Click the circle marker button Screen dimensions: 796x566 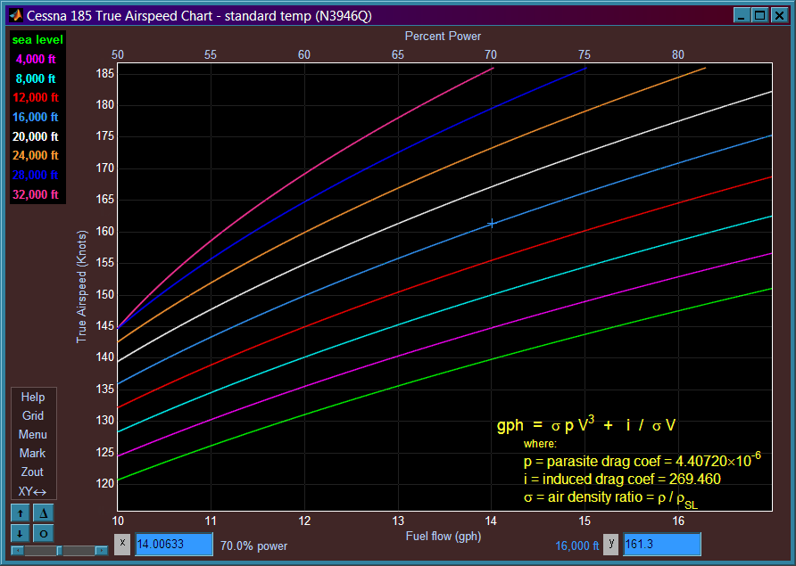43,534
